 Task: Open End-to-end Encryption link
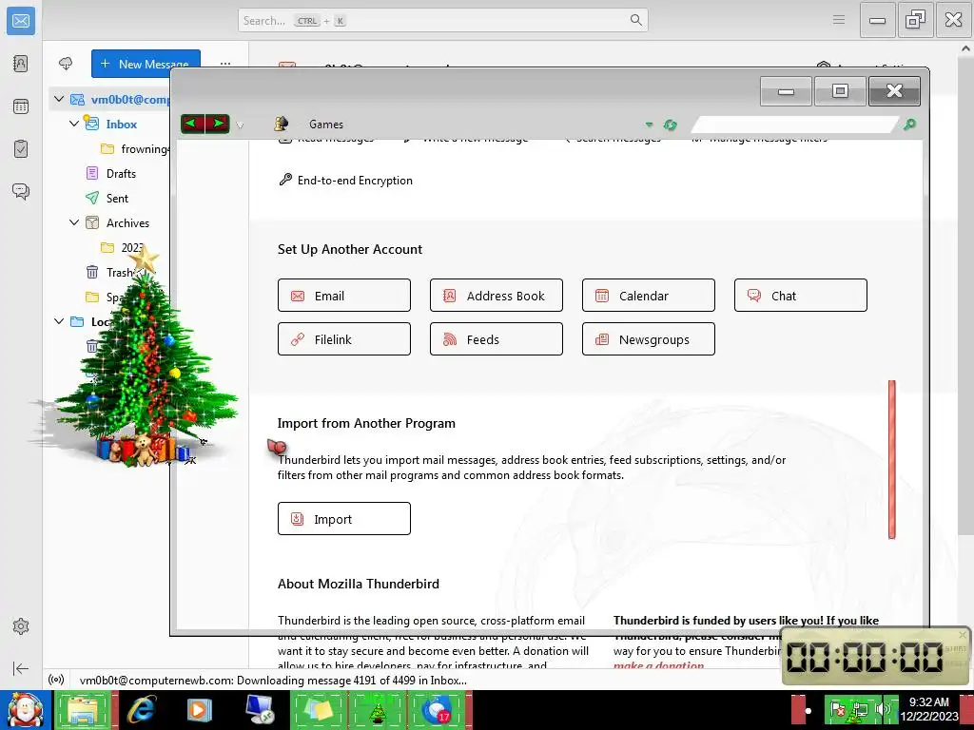pyautogui.click(x=345, y=180)
